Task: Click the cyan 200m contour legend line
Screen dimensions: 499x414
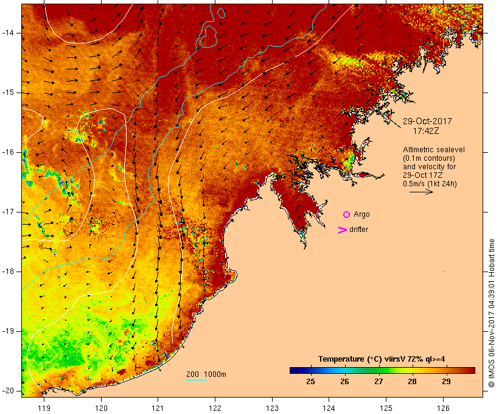Action: [197, 381]
